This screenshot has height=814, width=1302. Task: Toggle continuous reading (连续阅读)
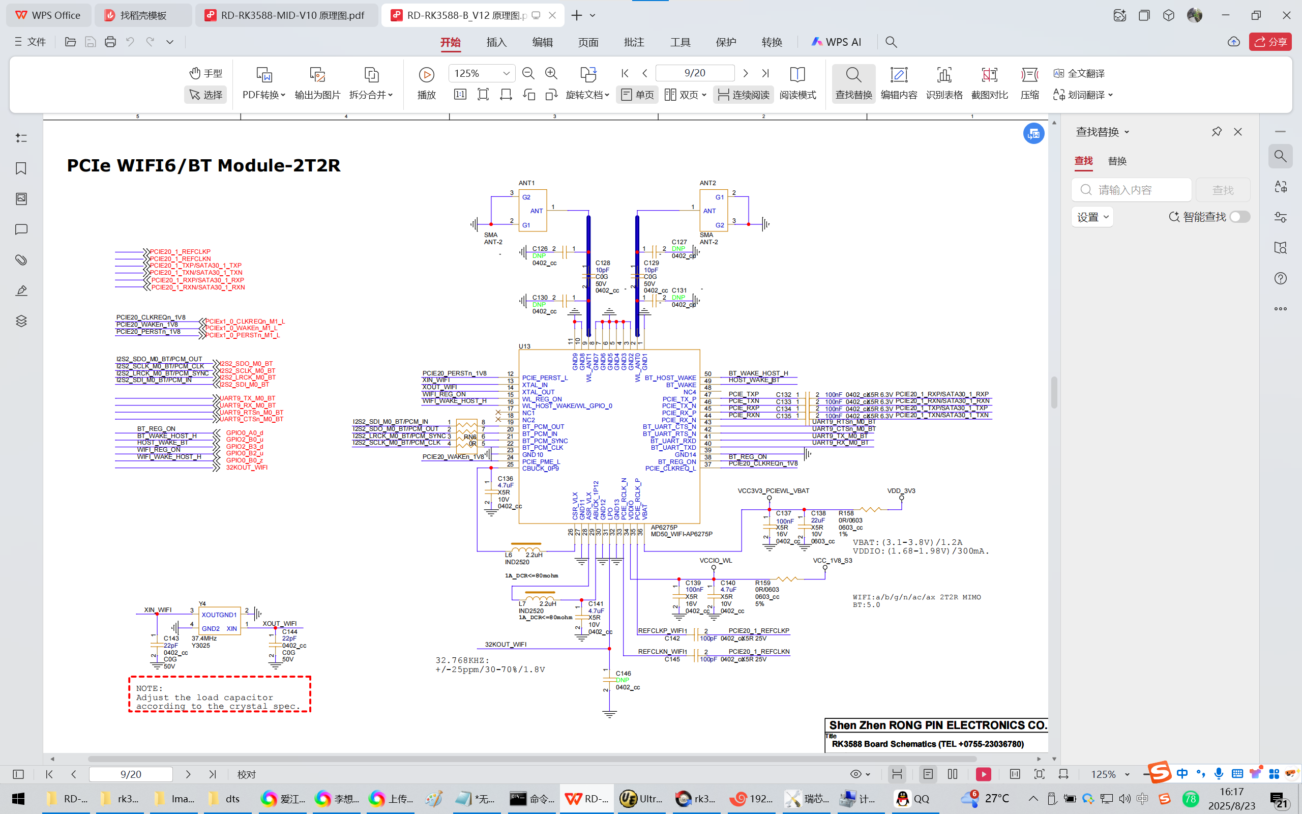(744, 95)
